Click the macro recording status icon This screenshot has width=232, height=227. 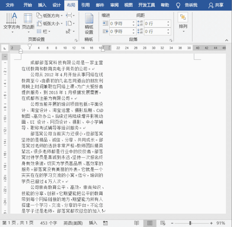pos(105,223)
